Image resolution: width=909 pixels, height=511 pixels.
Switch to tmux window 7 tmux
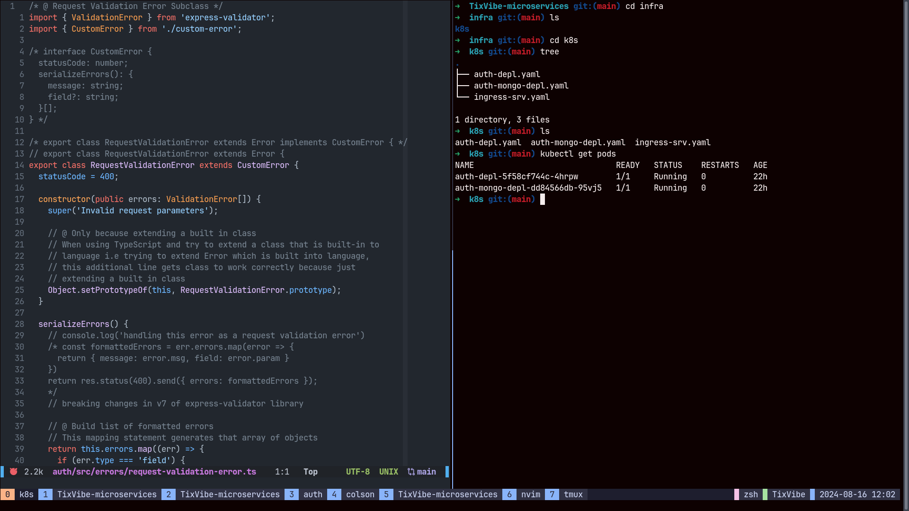[566, 494]
